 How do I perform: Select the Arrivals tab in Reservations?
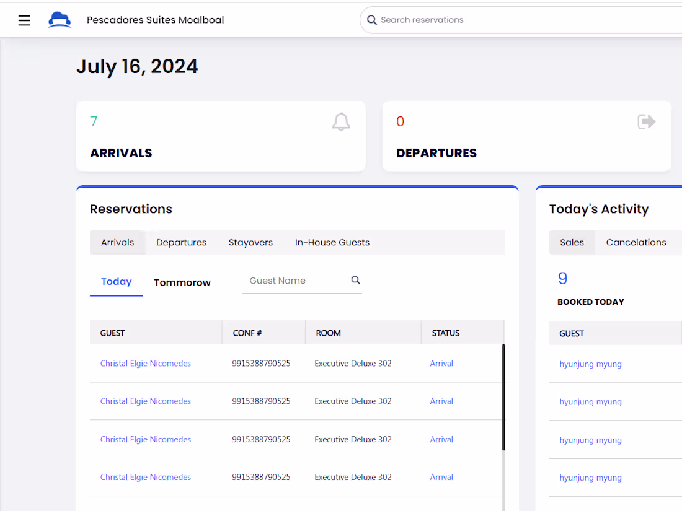(x=118, y=242)
